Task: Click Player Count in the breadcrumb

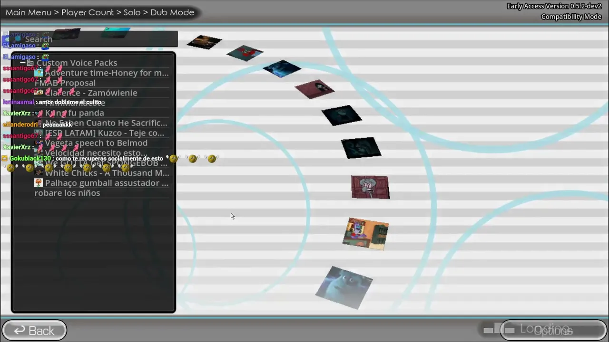Action: 88,12
